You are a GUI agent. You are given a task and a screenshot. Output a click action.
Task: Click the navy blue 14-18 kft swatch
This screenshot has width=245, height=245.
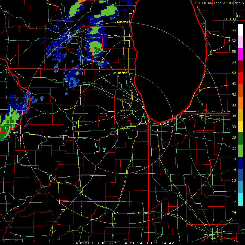240,163
